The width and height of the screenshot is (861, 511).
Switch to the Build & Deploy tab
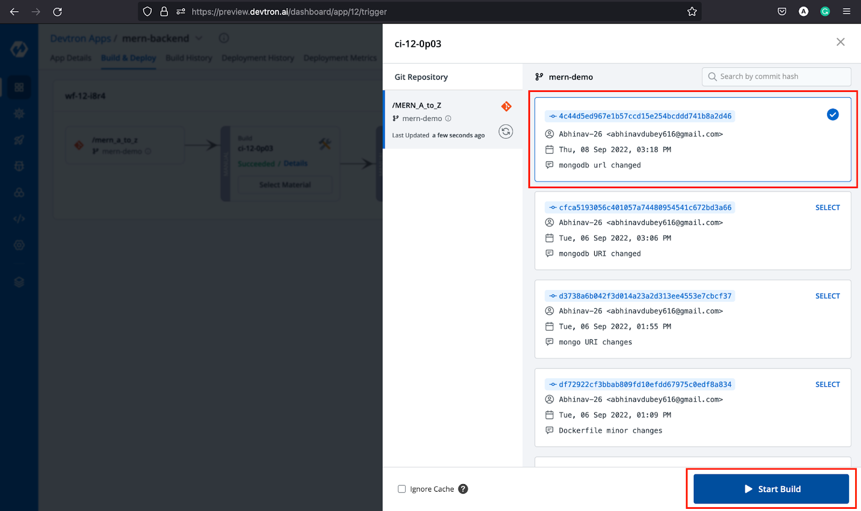coord(129,58)
